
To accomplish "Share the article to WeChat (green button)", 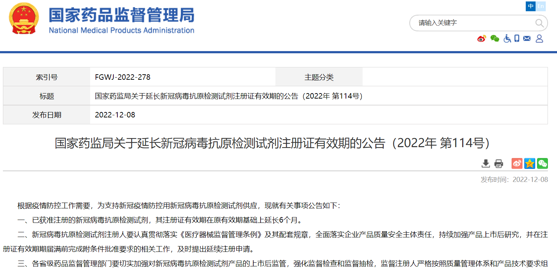I will tap(542, 163).
